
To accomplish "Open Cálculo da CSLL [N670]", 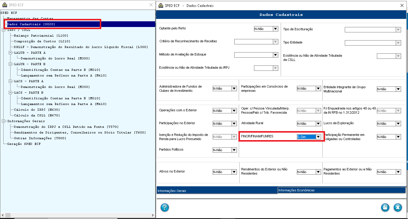I will (37, 115).
